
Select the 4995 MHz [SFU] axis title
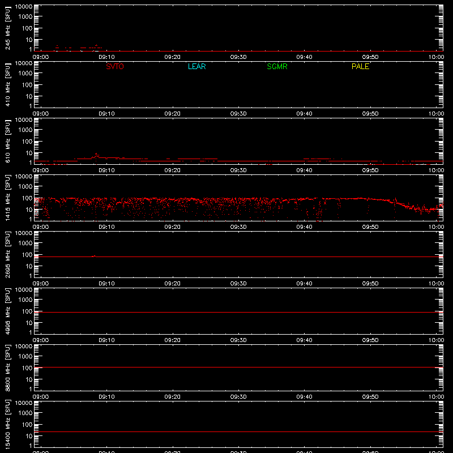tap(8, 311)
